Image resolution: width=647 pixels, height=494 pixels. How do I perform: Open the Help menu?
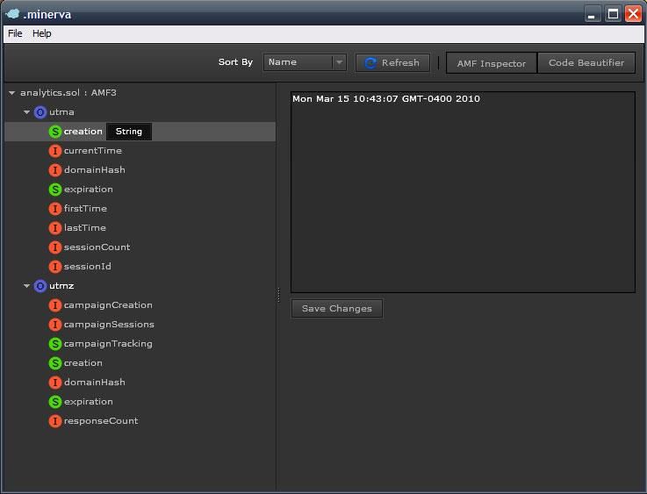tap(42, 33)
